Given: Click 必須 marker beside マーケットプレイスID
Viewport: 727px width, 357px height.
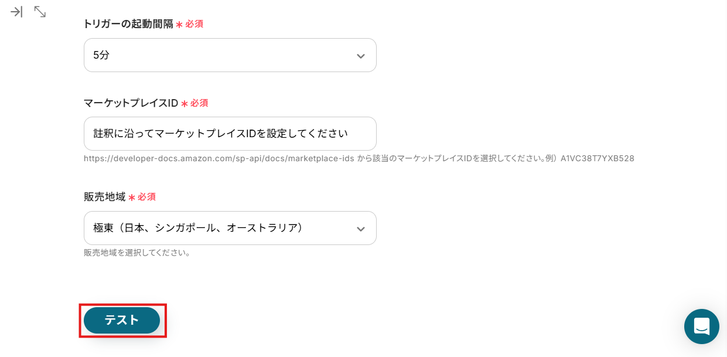Looking at the screenshot, I should (199, 103).
